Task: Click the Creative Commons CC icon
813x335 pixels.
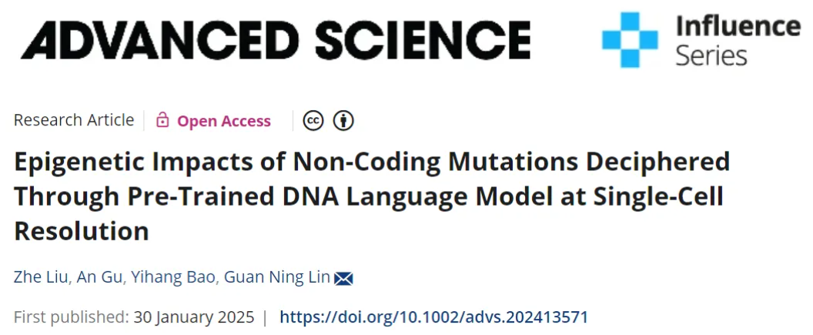Action: [313, 121]
